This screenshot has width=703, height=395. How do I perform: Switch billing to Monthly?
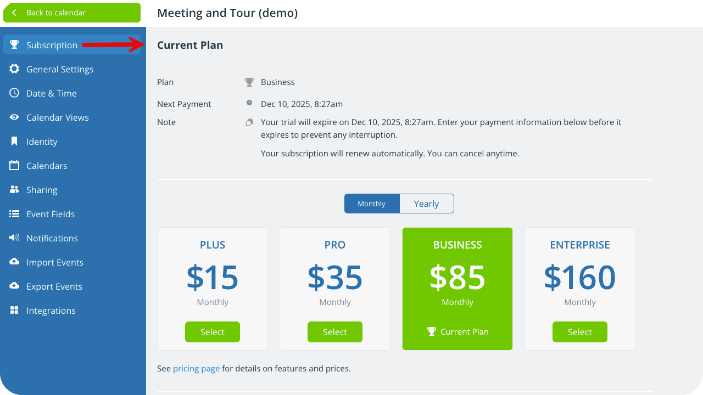(372, 204)
